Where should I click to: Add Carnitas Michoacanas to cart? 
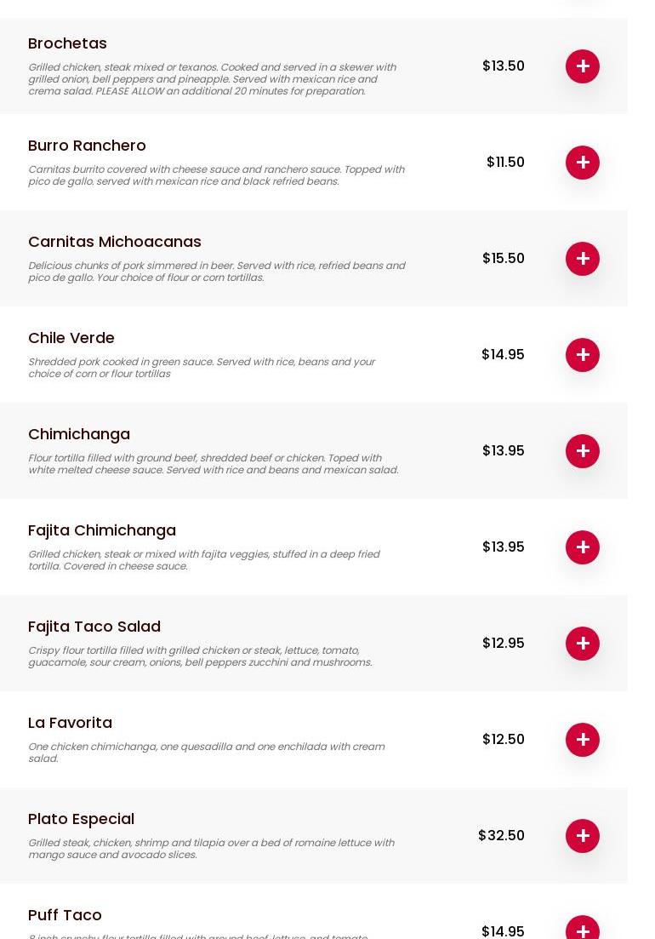pyautogui.click(x=583, y=259)
